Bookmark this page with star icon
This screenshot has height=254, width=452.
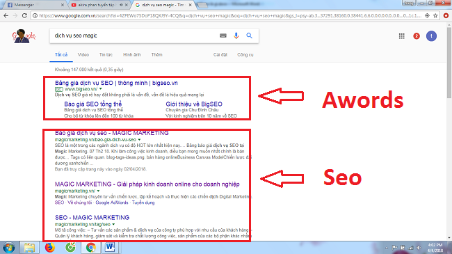click(435, 15)
